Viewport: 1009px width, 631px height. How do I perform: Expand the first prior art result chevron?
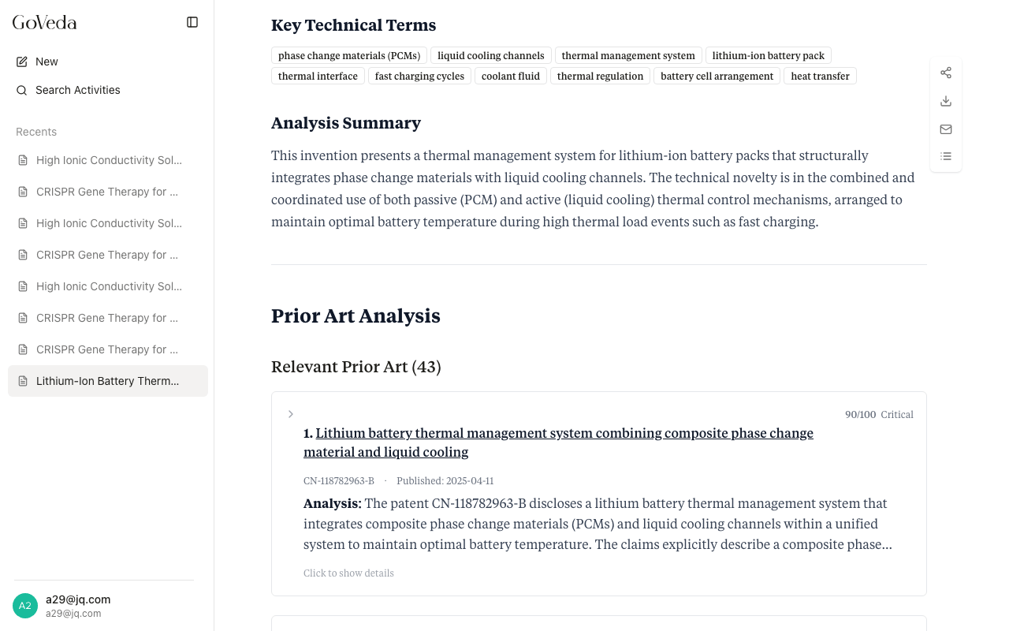click(291, 414)
